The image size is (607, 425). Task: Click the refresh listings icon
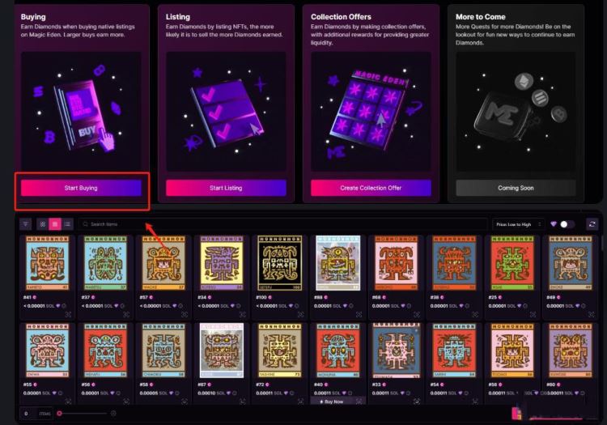592,224
